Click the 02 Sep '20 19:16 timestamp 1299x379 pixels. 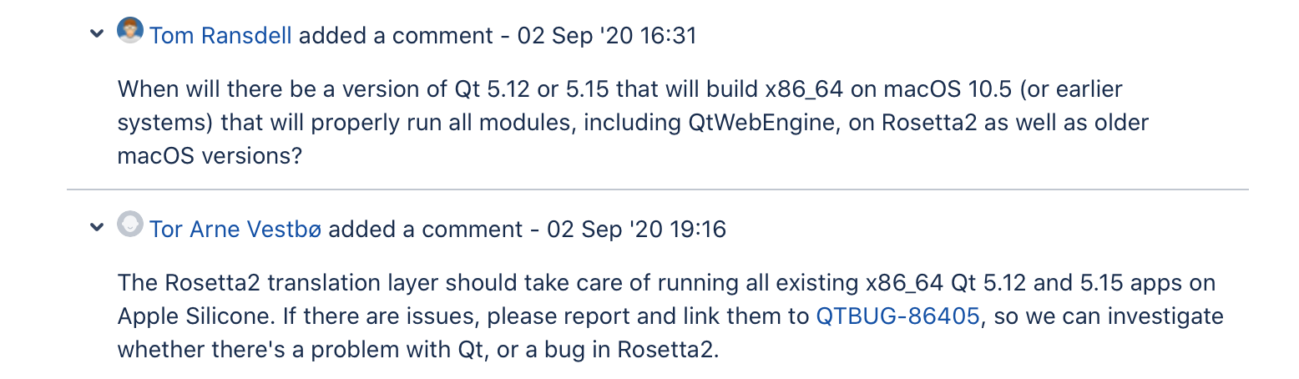click(x=636, y=229)
